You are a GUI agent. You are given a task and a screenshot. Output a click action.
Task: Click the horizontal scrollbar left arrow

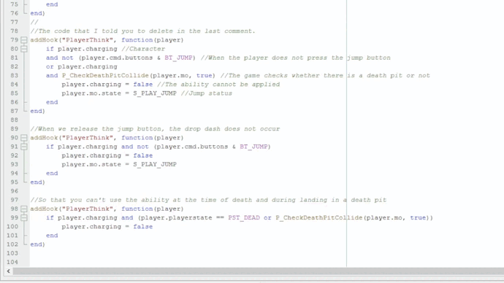8,271
